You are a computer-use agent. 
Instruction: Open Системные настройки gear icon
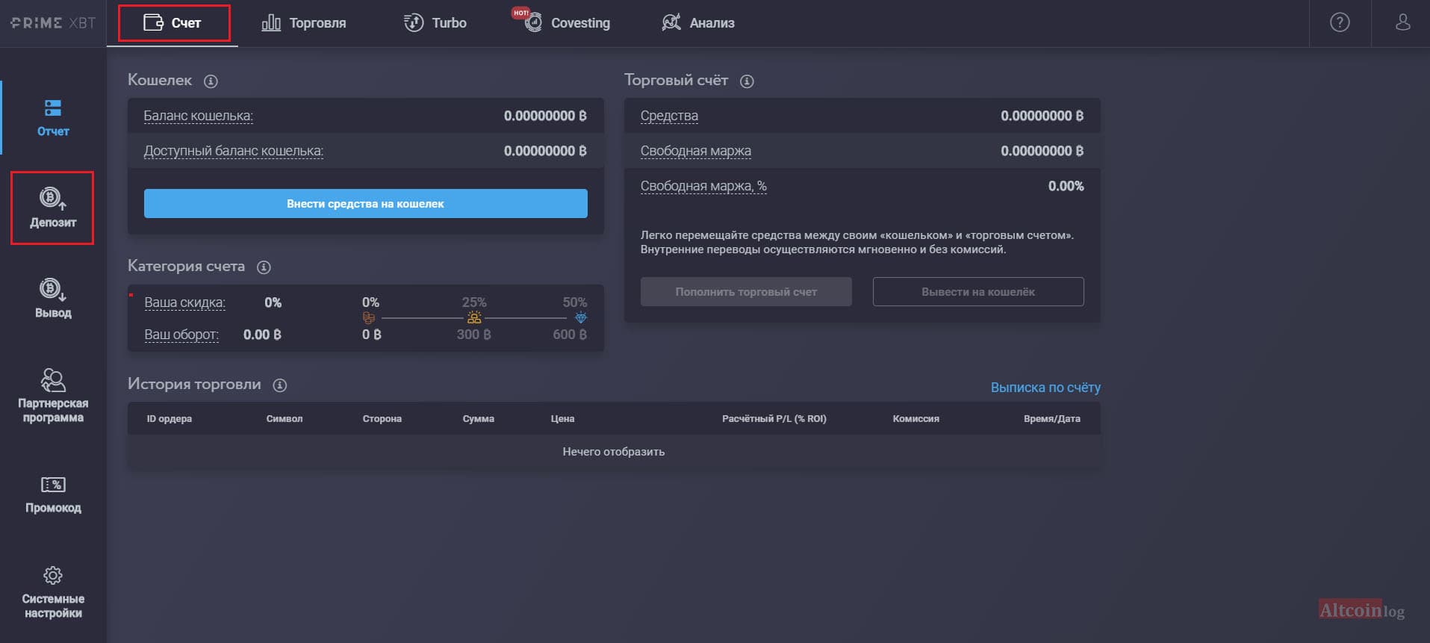[53, 576]
